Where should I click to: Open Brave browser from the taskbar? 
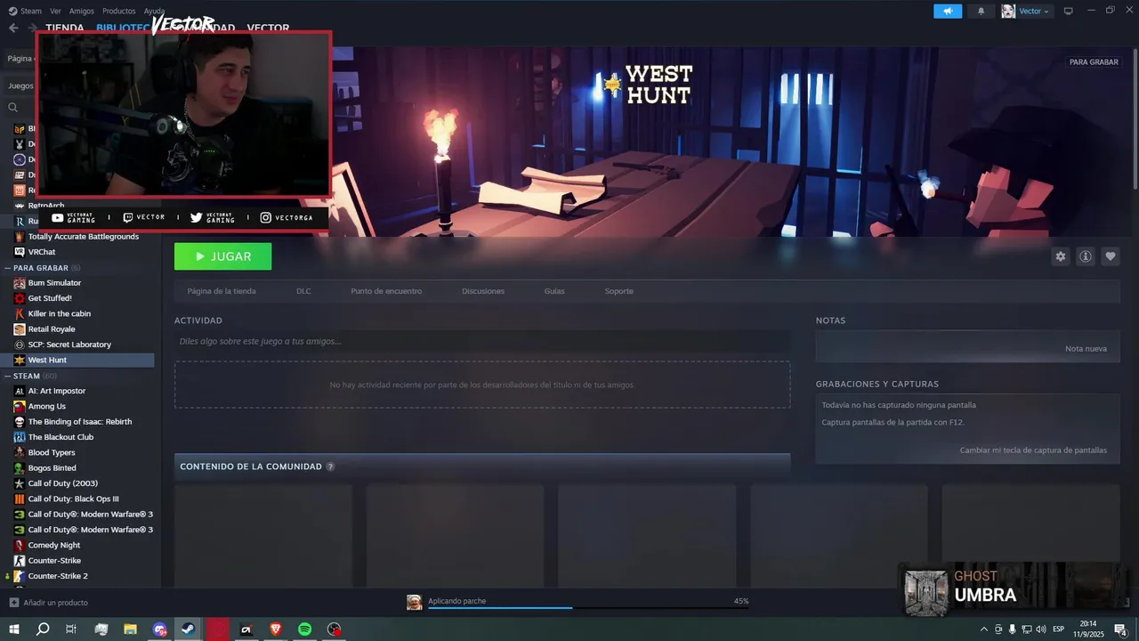point(276,629)
